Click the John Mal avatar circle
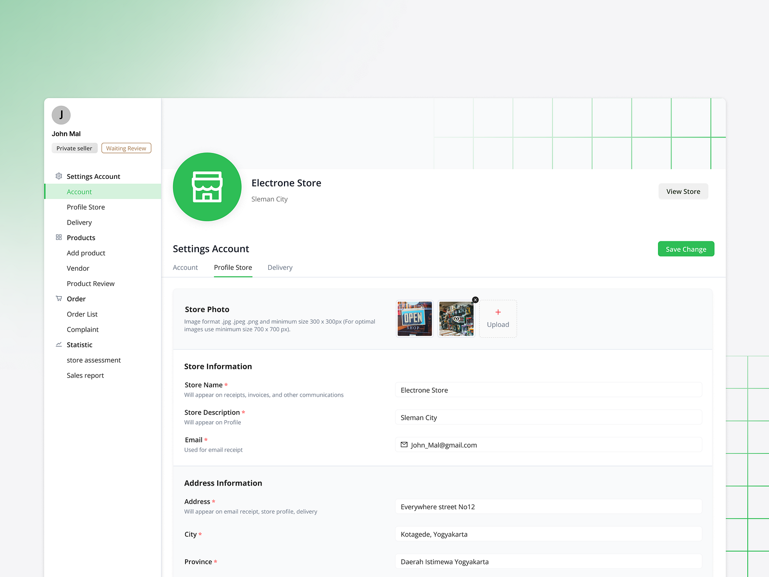Image resolution: width=769 pixels, height=577 pixels. (61, 115)
